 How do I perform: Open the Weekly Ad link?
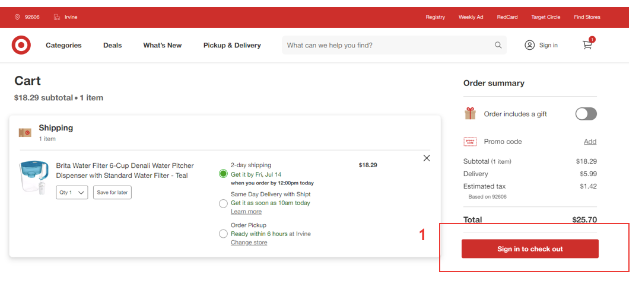click(471, 17)
